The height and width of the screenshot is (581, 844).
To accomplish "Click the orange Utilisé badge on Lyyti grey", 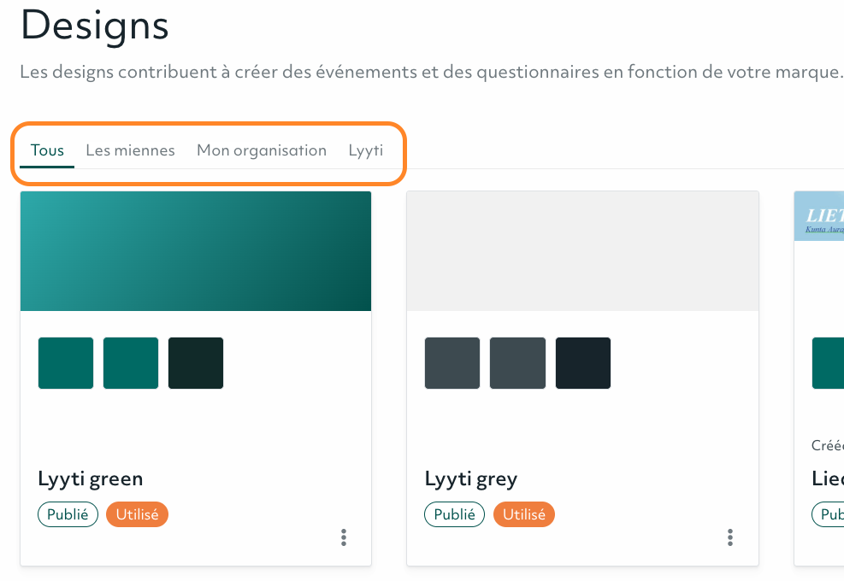I will (x=524, y=514).
